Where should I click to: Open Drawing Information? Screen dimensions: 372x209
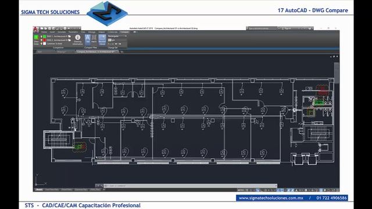(77, 39)
